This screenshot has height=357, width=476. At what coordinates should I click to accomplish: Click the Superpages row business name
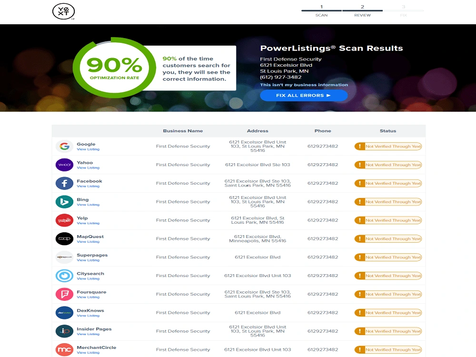[183, 257]
